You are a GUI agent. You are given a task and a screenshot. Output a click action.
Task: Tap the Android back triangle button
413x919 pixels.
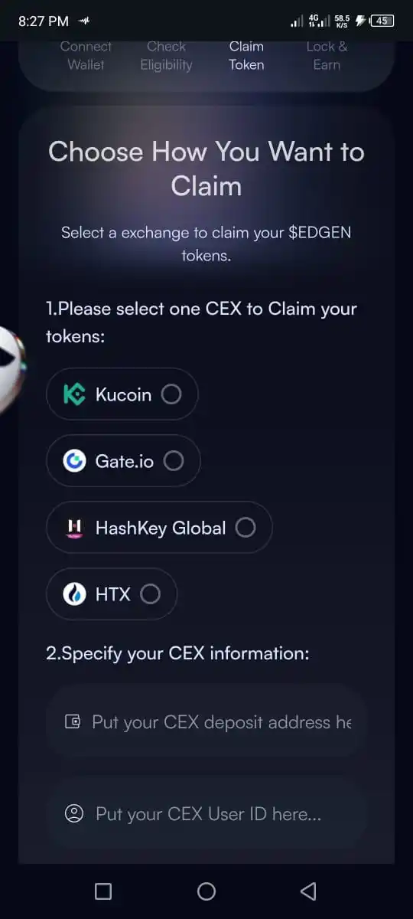tap(308, 891)
